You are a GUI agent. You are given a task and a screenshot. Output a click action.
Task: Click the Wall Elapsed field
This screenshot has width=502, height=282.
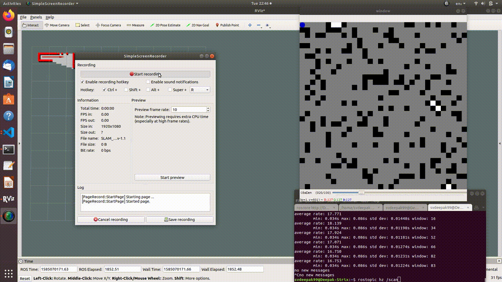tap(245, 269)
